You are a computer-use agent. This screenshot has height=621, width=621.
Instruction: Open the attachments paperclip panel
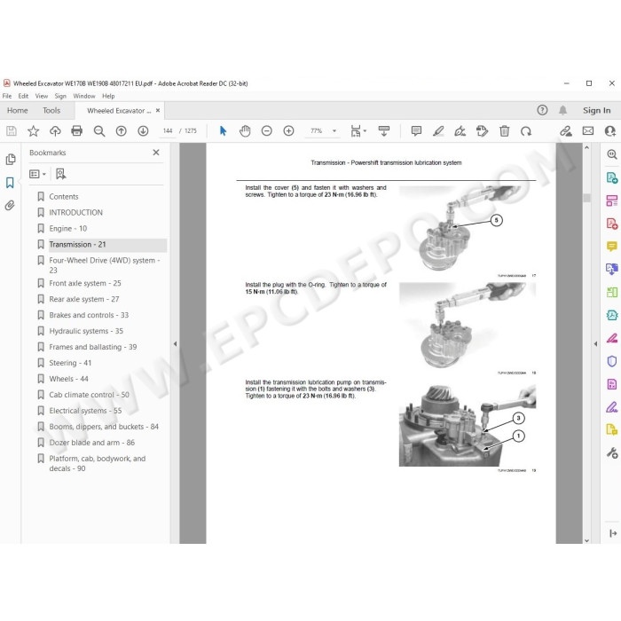[10, 205]
